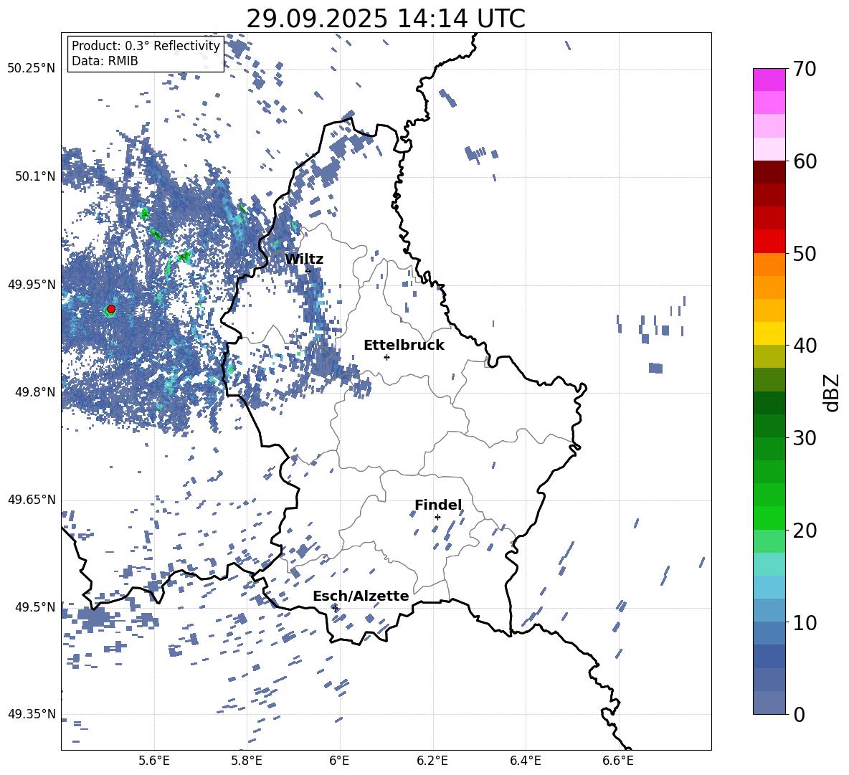Click the Ettelbruck station cross marker
849x775 pixels.
(x=386, y=357)
